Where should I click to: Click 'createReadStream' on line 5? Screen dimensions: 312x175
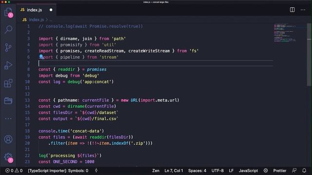[104, 51]
